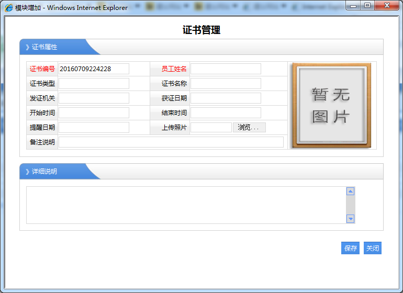Select the 提醒日期 input field
This screenshot has height=293, width=403.
coord(94,128)
